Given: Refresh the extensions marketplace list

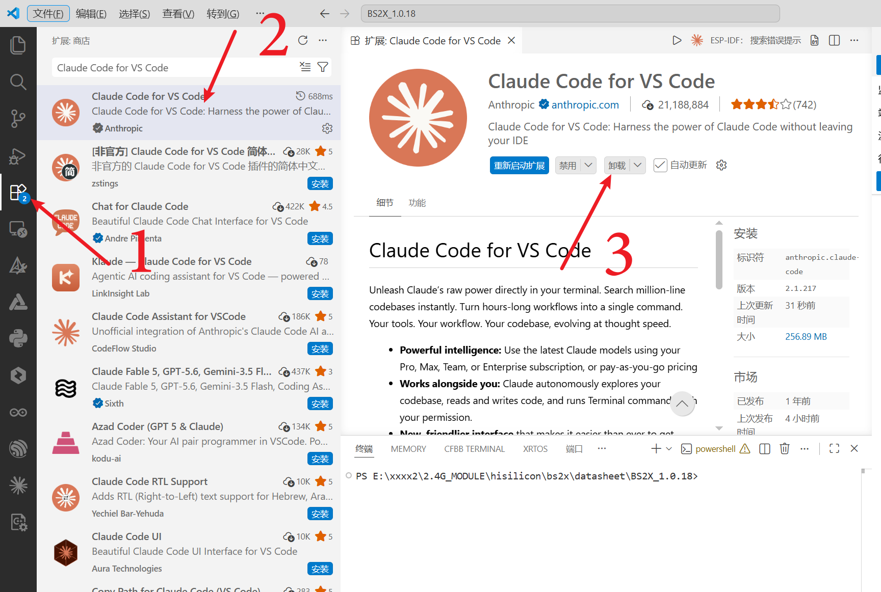Looking at the screenshot, I should [x=303, y=40].
